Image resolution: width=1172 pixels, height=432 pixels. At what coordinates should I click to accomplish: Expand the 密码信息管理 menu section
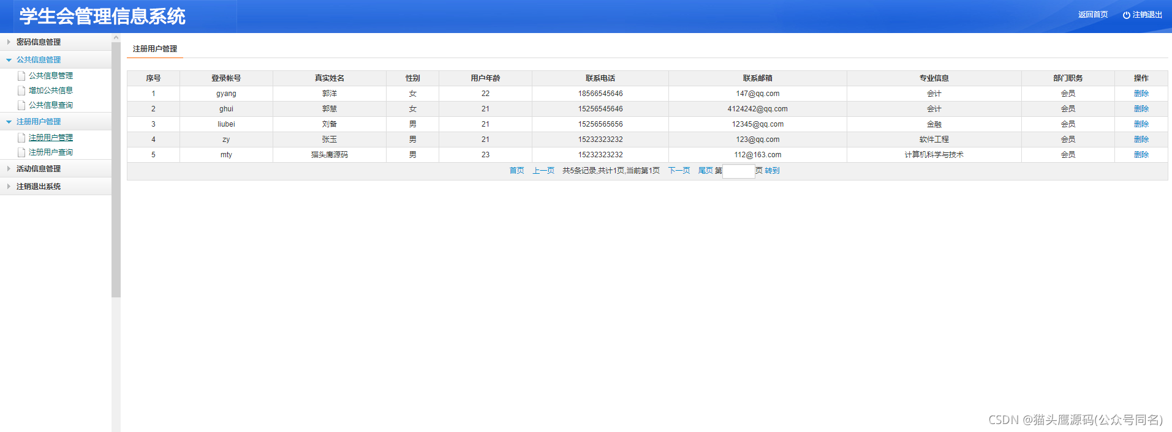tap(56, 42)
